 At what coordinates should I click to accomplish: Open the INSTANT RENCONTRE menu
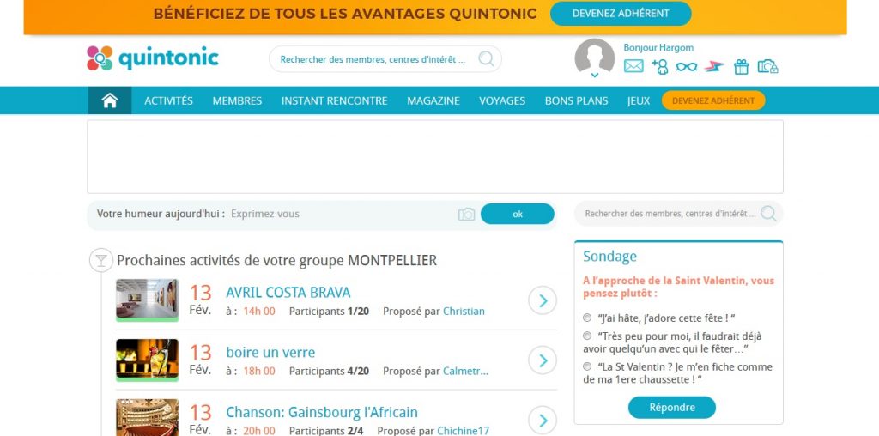[334, 101]
